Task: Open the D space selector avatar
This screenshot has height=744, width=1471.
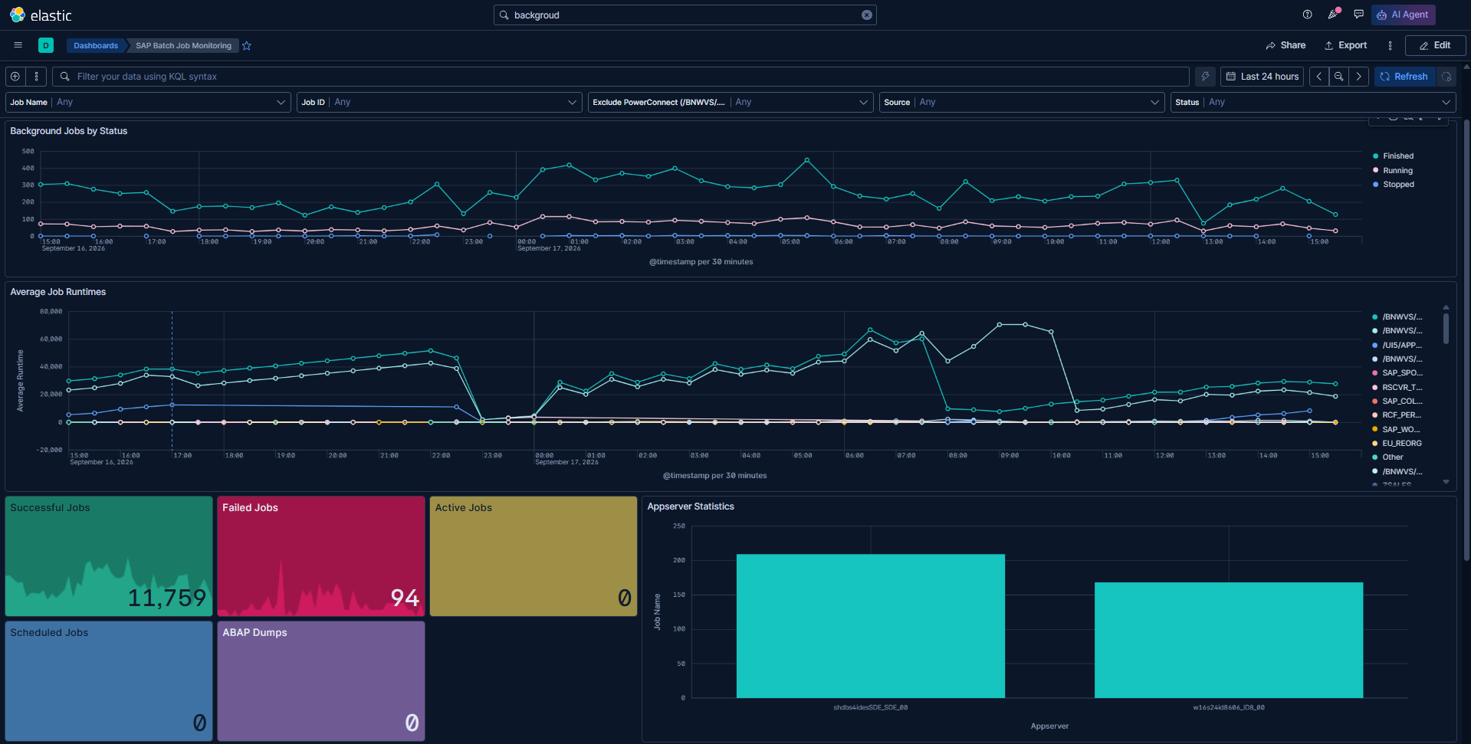Action: [x=46, y=45]
